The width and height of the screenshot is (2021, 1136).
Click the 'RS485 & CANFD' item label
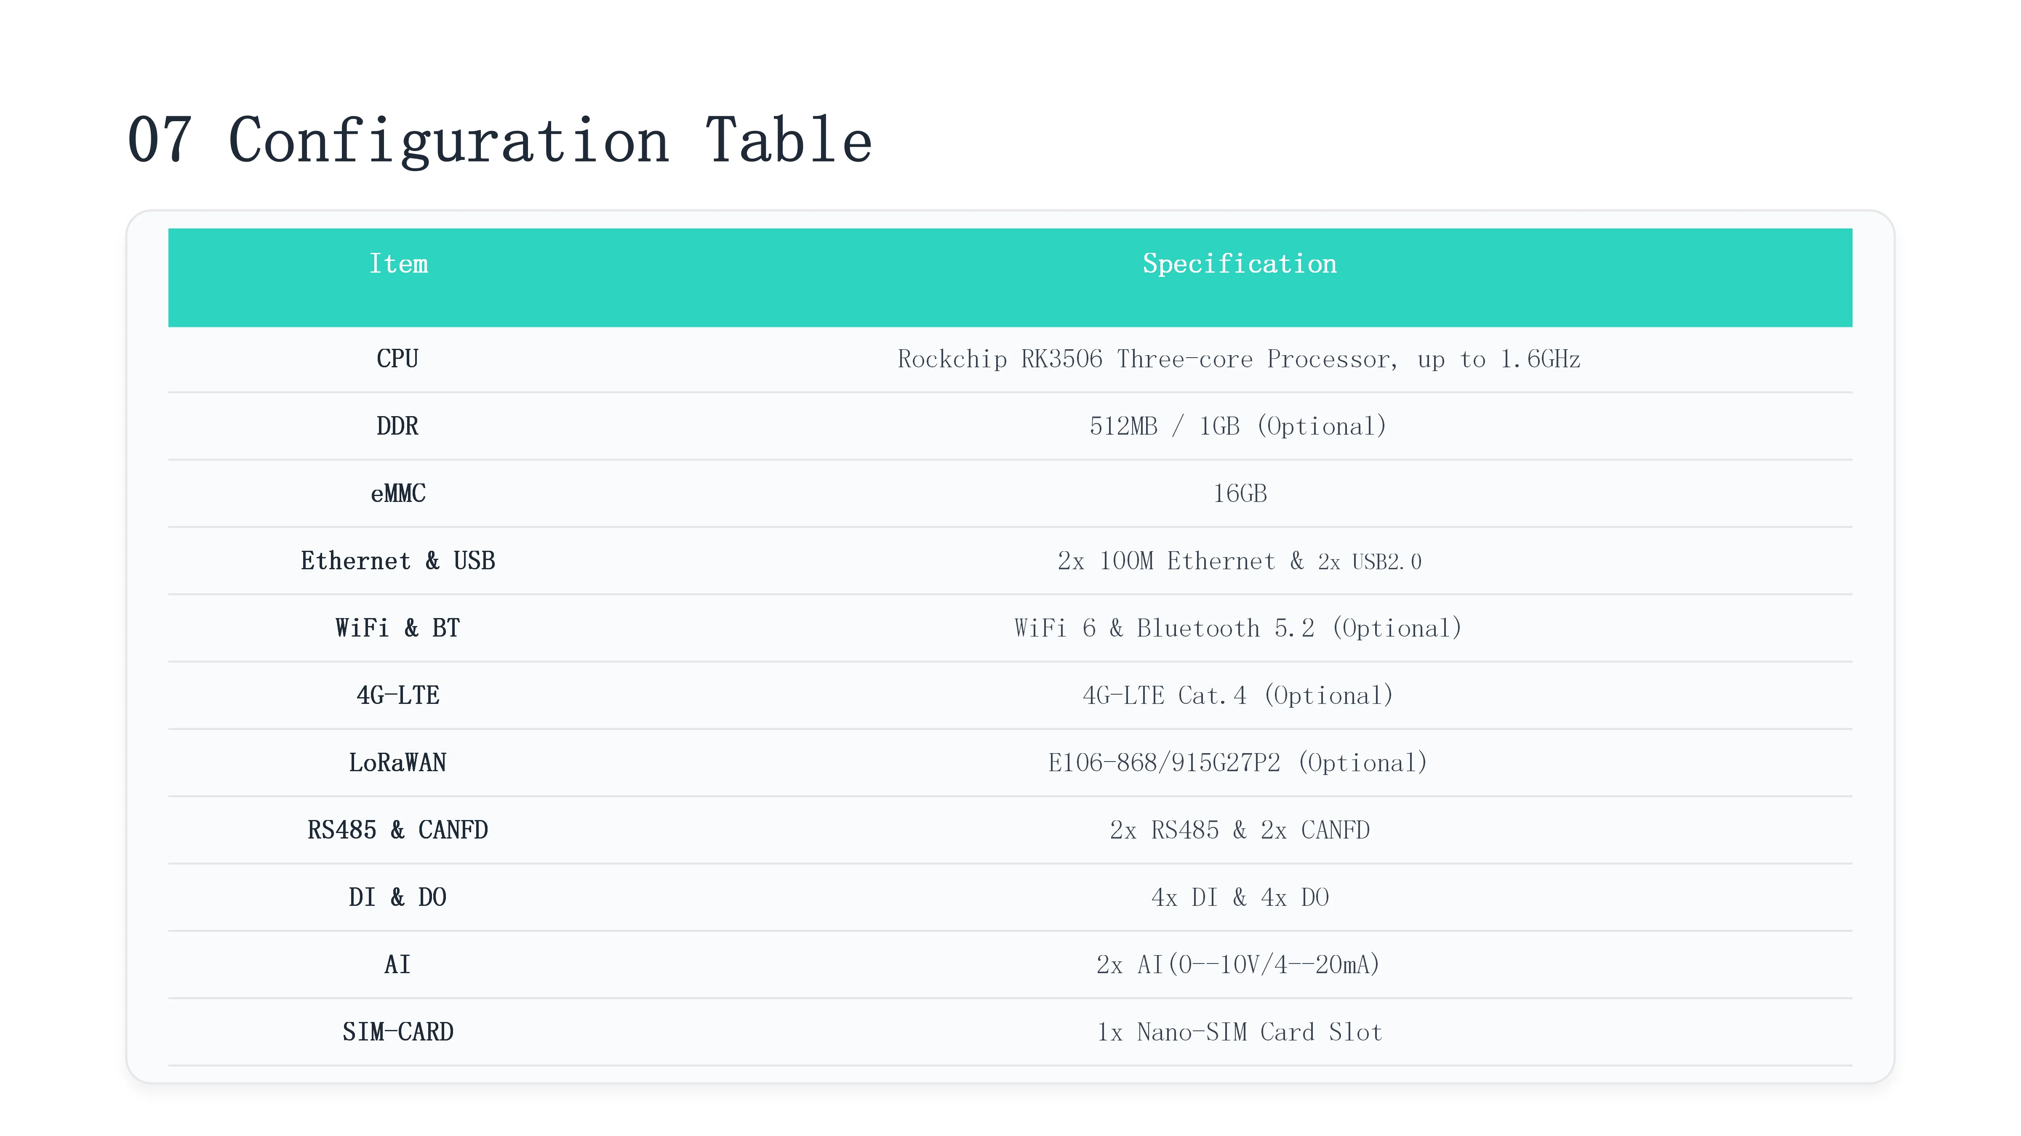[398, 830]
